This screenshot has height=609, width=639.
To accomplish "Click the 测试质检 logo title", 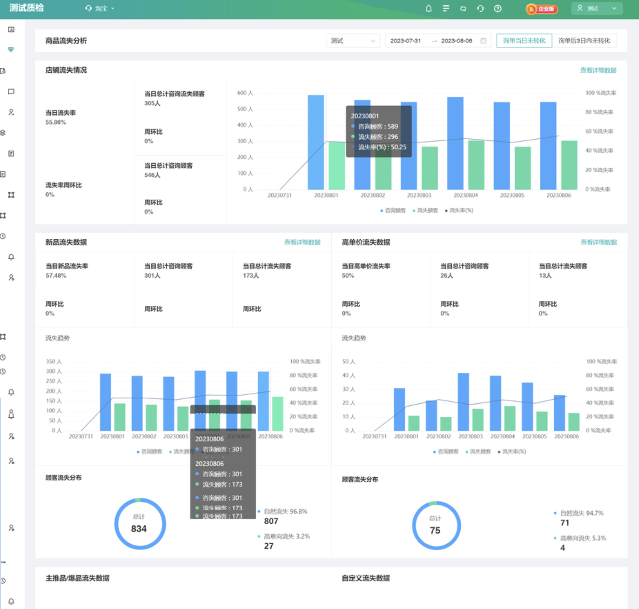I will [x=27, y=8].
